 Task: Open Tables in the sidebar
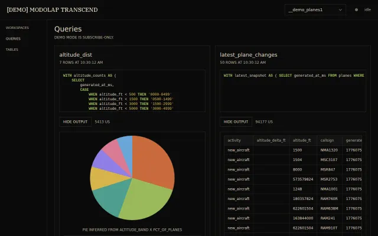click(x=12, y=50)
